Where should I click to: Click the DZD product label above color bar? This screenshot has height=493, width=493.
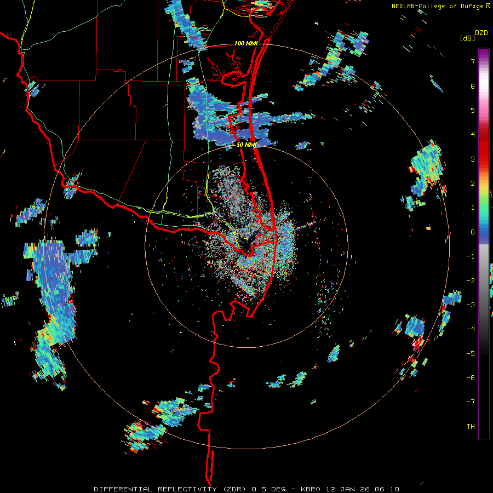481,32
